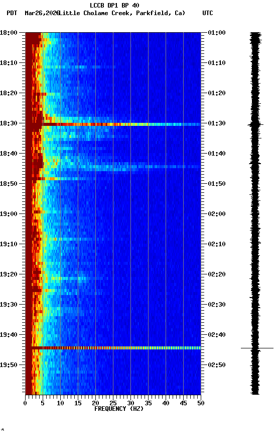Click the 18:20 PDT time label
Screen dimensions: 277x435
(9, 93)
